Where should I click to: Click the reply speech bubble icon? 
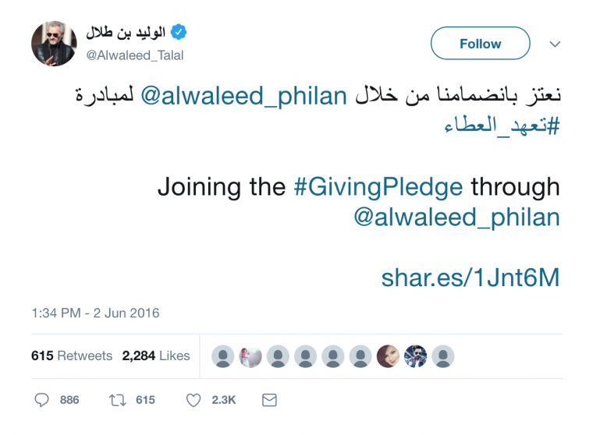pos(42,400)
